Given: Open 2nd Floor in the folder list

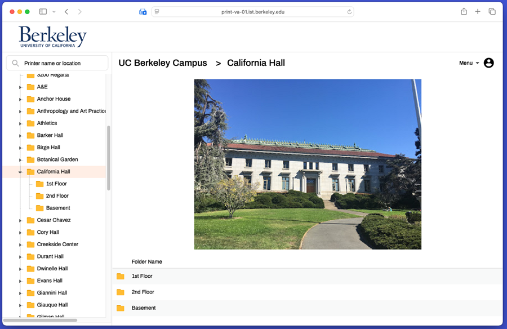Looking at the screenshot, I should point(143,292).
